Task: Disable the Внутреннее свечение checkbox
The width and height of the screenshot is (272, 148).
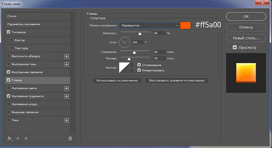Action: coord(9,72)
